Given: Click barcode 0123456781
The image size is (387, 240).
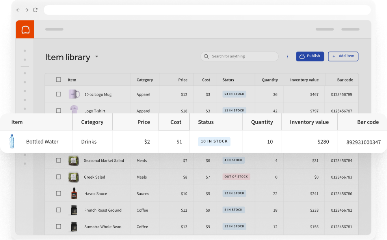Looking at the screenshot, I should point(342,227).
